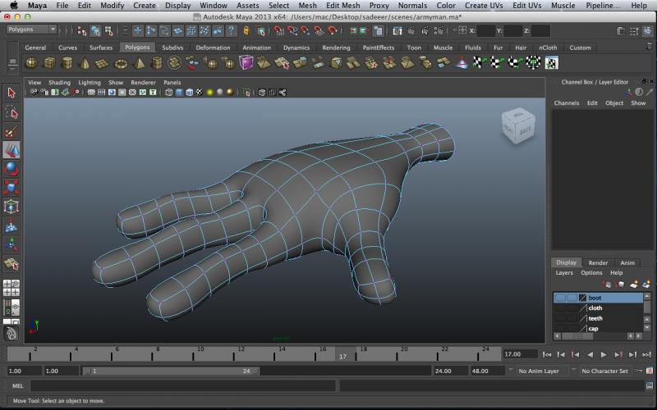The height and width of the screenshot is (410, 657).
Task: Toggle visibility box of the cloth layer
Action: tap(560, 308)
